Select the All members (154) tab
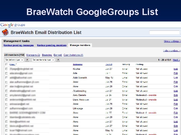The image size is (181, 135). pos(14,55)
